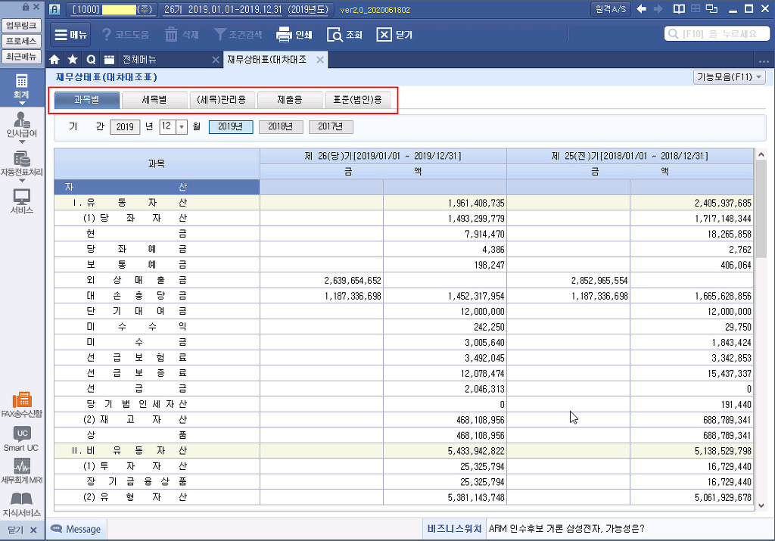Viewport: 775px width, 541px height.
Task: Open 세무회계MRI in the sidebar
Action: tap(21, 471)
